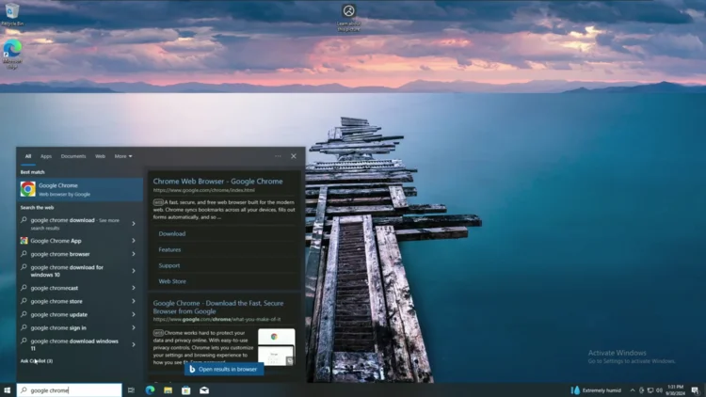The height and width of the screenshot is (397, 706).
Task: Select 'google chrome store' web suggestion
Action: [56, 301]
